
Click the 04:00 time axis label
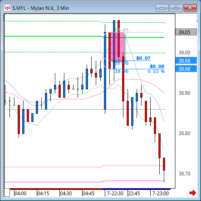click(x=21, y=194)
